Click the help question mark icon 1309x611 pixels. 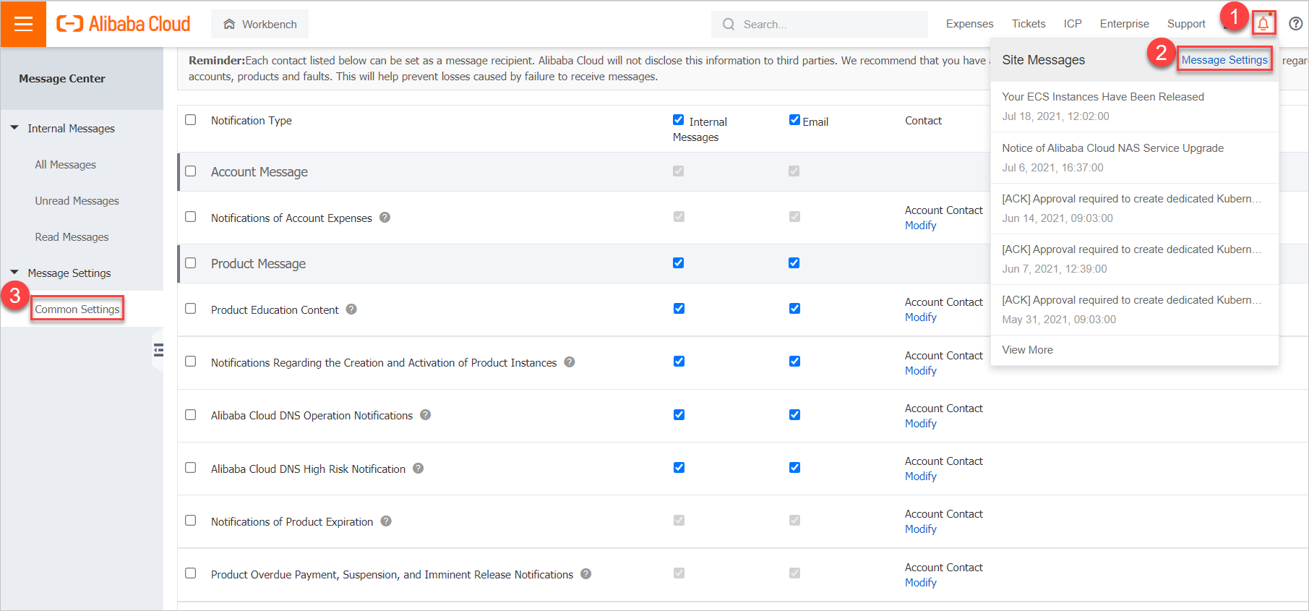(x=1296, y=24)
